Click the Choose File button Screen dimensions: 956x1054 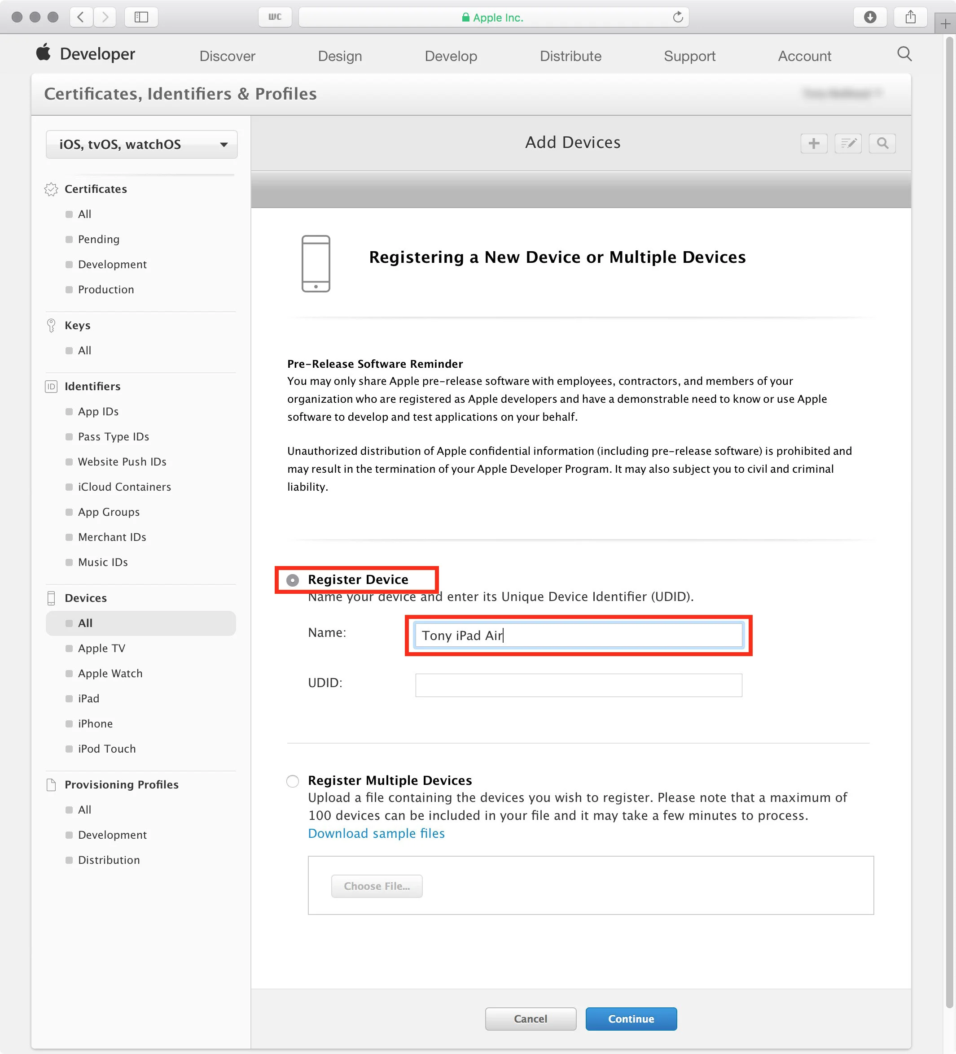(376, 886)
